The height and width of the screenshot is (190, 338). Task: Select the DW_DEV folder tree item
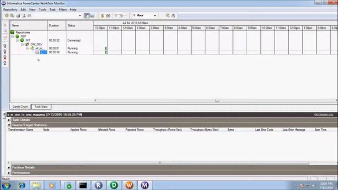coord(36,44)
